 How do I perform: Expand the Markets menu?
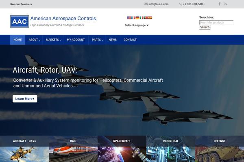[x=53, y=40]
